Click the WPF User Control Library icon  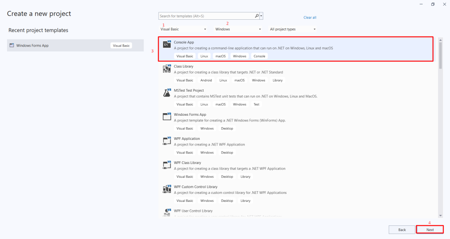[x=167, y=212]
